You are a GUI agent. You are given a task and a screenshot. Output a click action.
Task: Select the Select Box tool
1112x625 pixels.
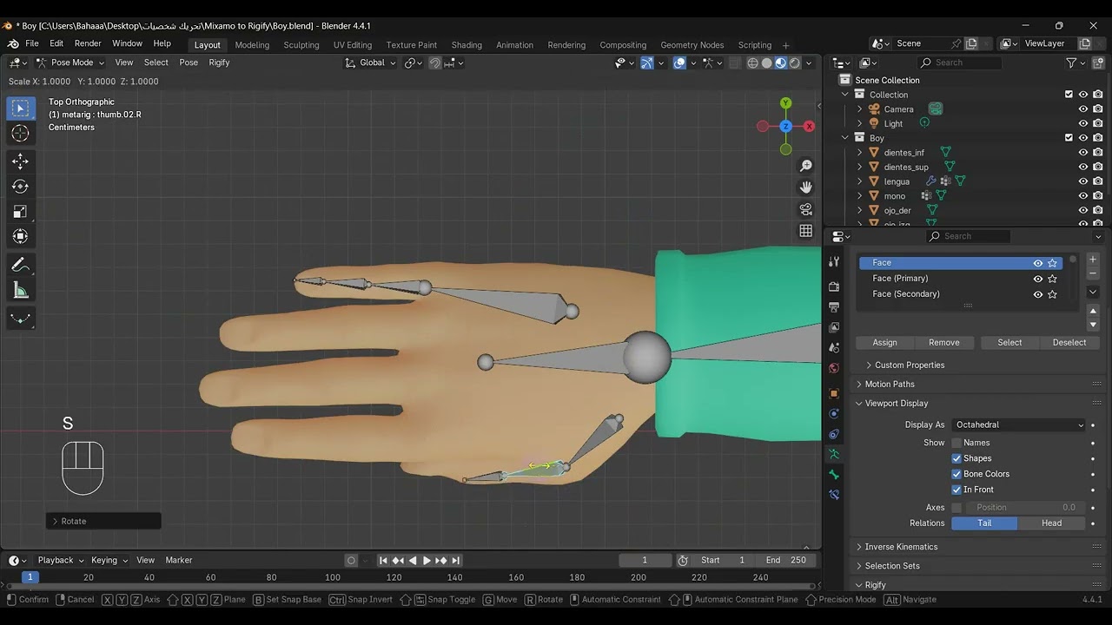pyautogui.click(x=20, y=109)
